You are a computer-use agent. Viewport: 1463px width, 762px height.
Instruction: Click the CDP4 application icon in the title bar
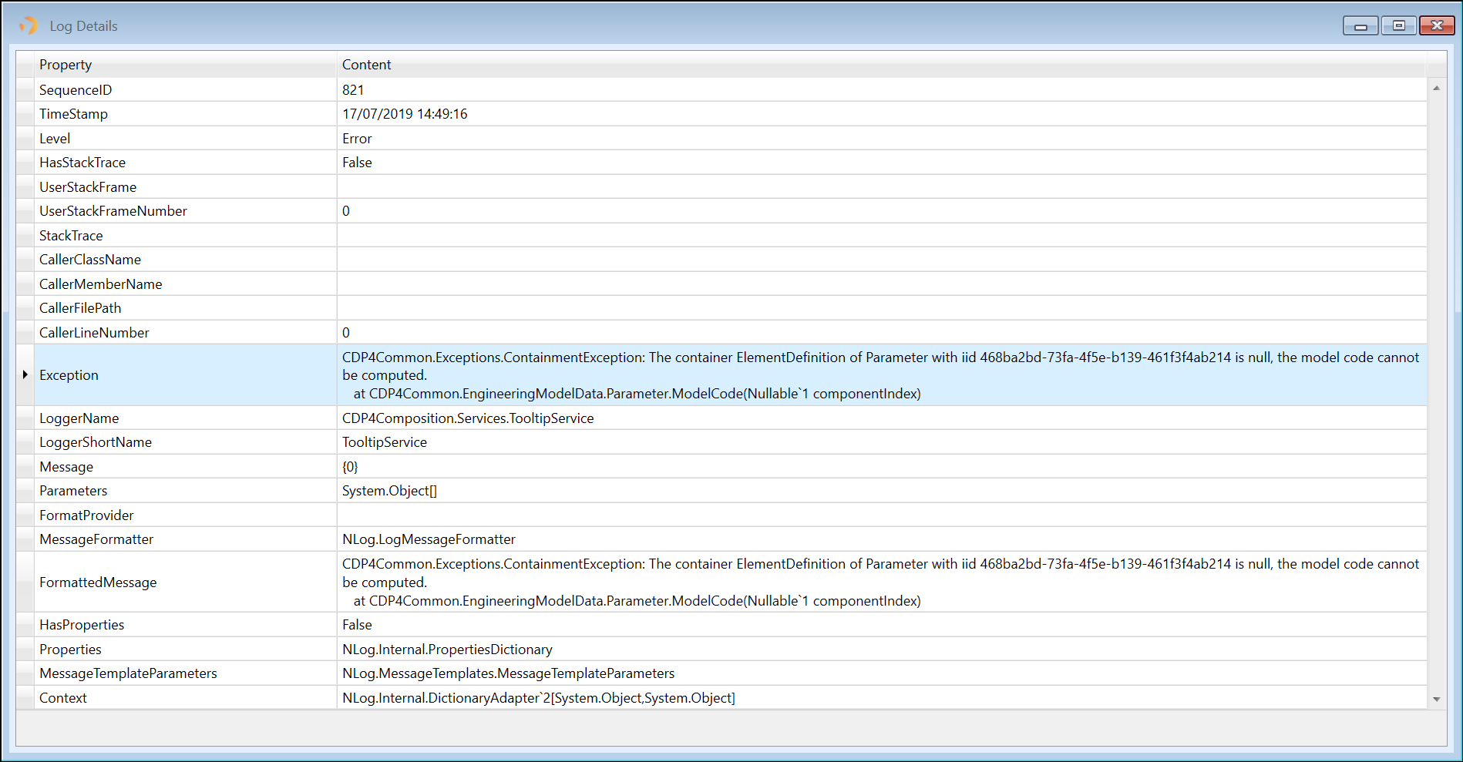tap(28, 25)
